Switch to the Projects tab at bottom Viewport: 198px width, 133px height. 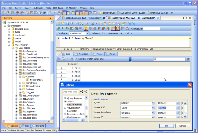coord(38,126)
